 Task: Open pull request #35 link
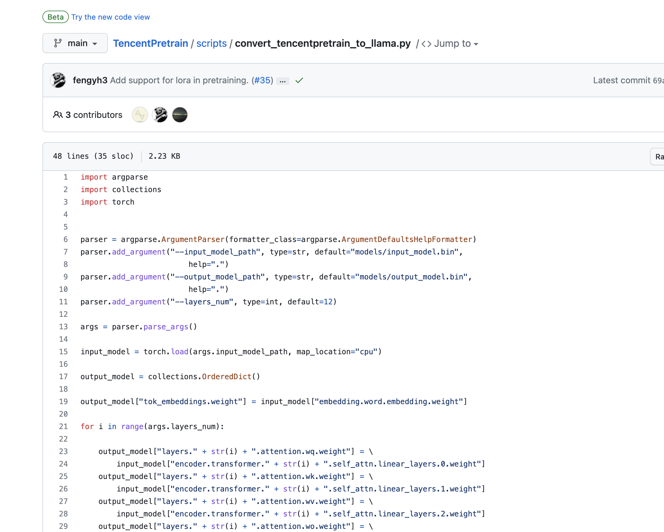pyautogui.click(x=262, y=80)
